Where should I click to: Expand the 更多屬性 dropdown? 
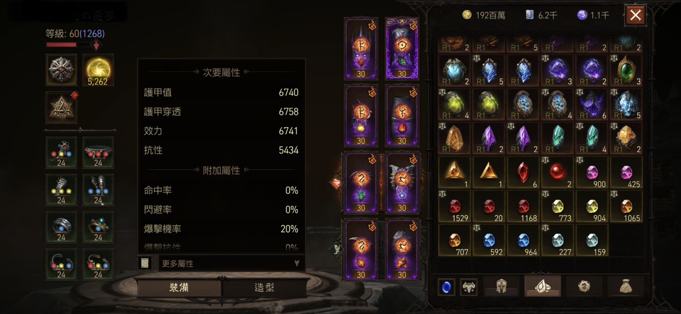(x=231, y=263)
